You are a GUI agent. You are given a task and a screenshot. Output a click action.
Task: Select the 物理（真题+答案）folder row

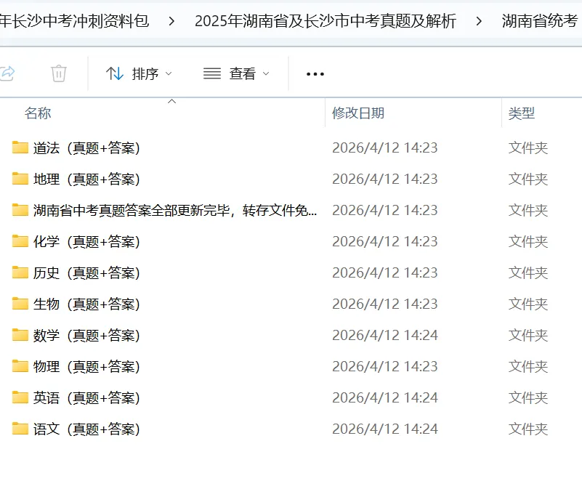tap(87, 366)
